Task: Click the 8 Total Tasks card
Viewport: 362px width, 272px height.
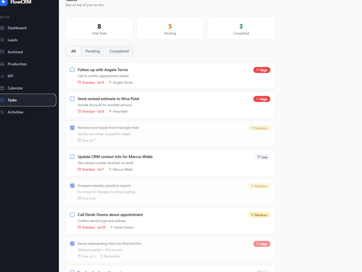Action: 99,28
